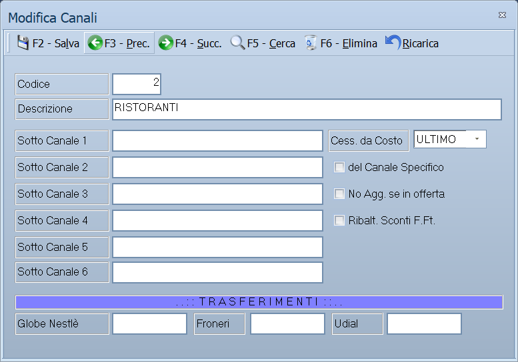Enable the del Canale Specifico checkbox
Screen dimensions: 518x362
pos(339,167)
